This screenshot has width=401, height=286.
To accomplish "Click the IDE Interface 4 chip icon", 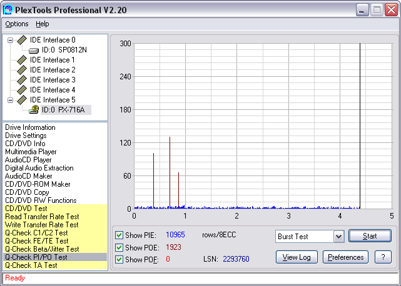I will pyautogui.click(x=22, y=90).
